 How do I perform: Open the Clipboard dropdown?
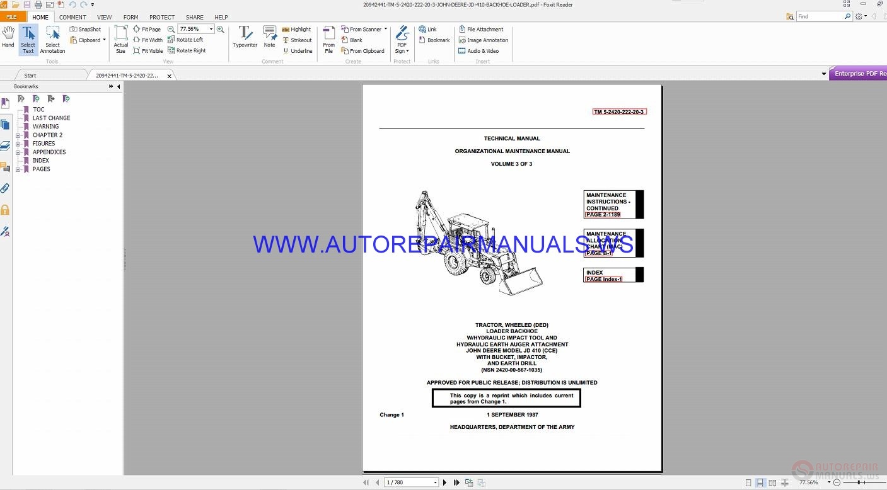click(105, 40)
